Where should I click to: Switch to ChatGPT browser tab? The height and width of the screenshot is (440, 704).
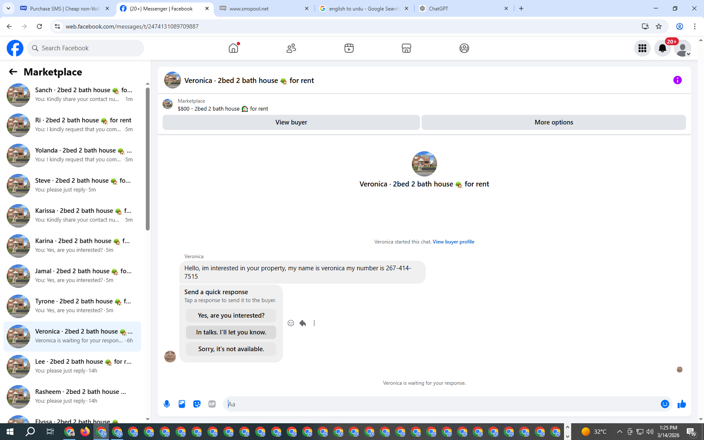point(463,8)
